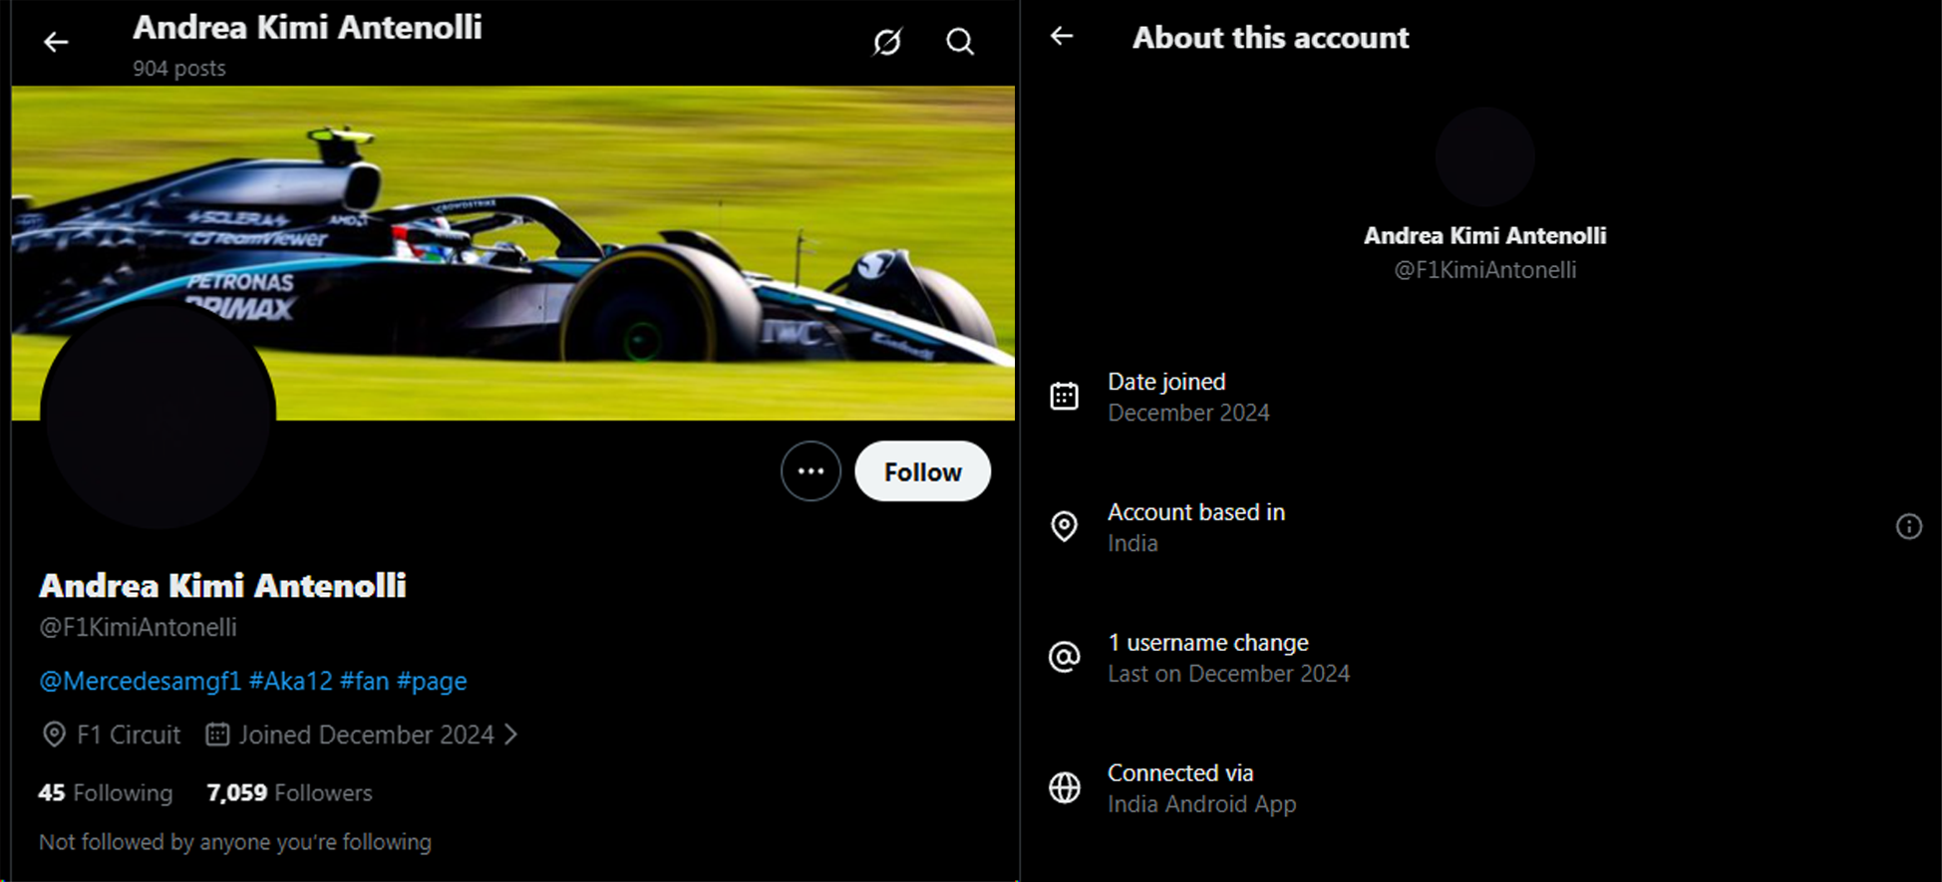Click the Andrea Kimi Antenolli title above 904 posts

(307, 28)
